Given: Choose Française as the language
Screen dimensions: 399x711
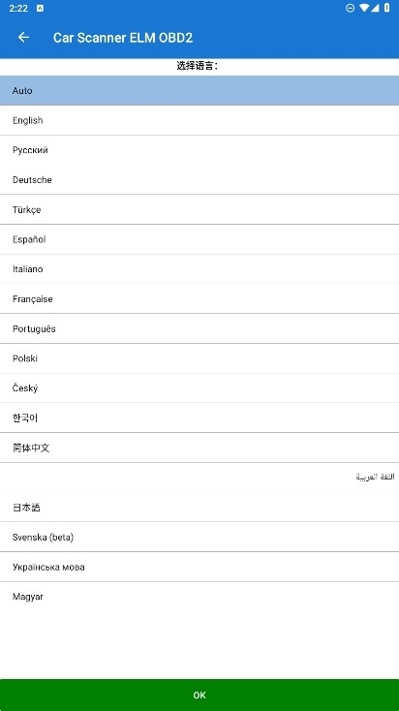Looking at the screenshot, I should tap(199, 298).
